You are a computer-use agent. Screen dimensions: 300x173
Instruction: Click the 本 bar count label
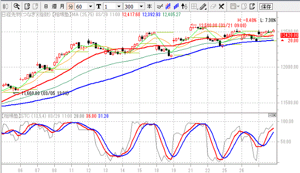(149, 7)
